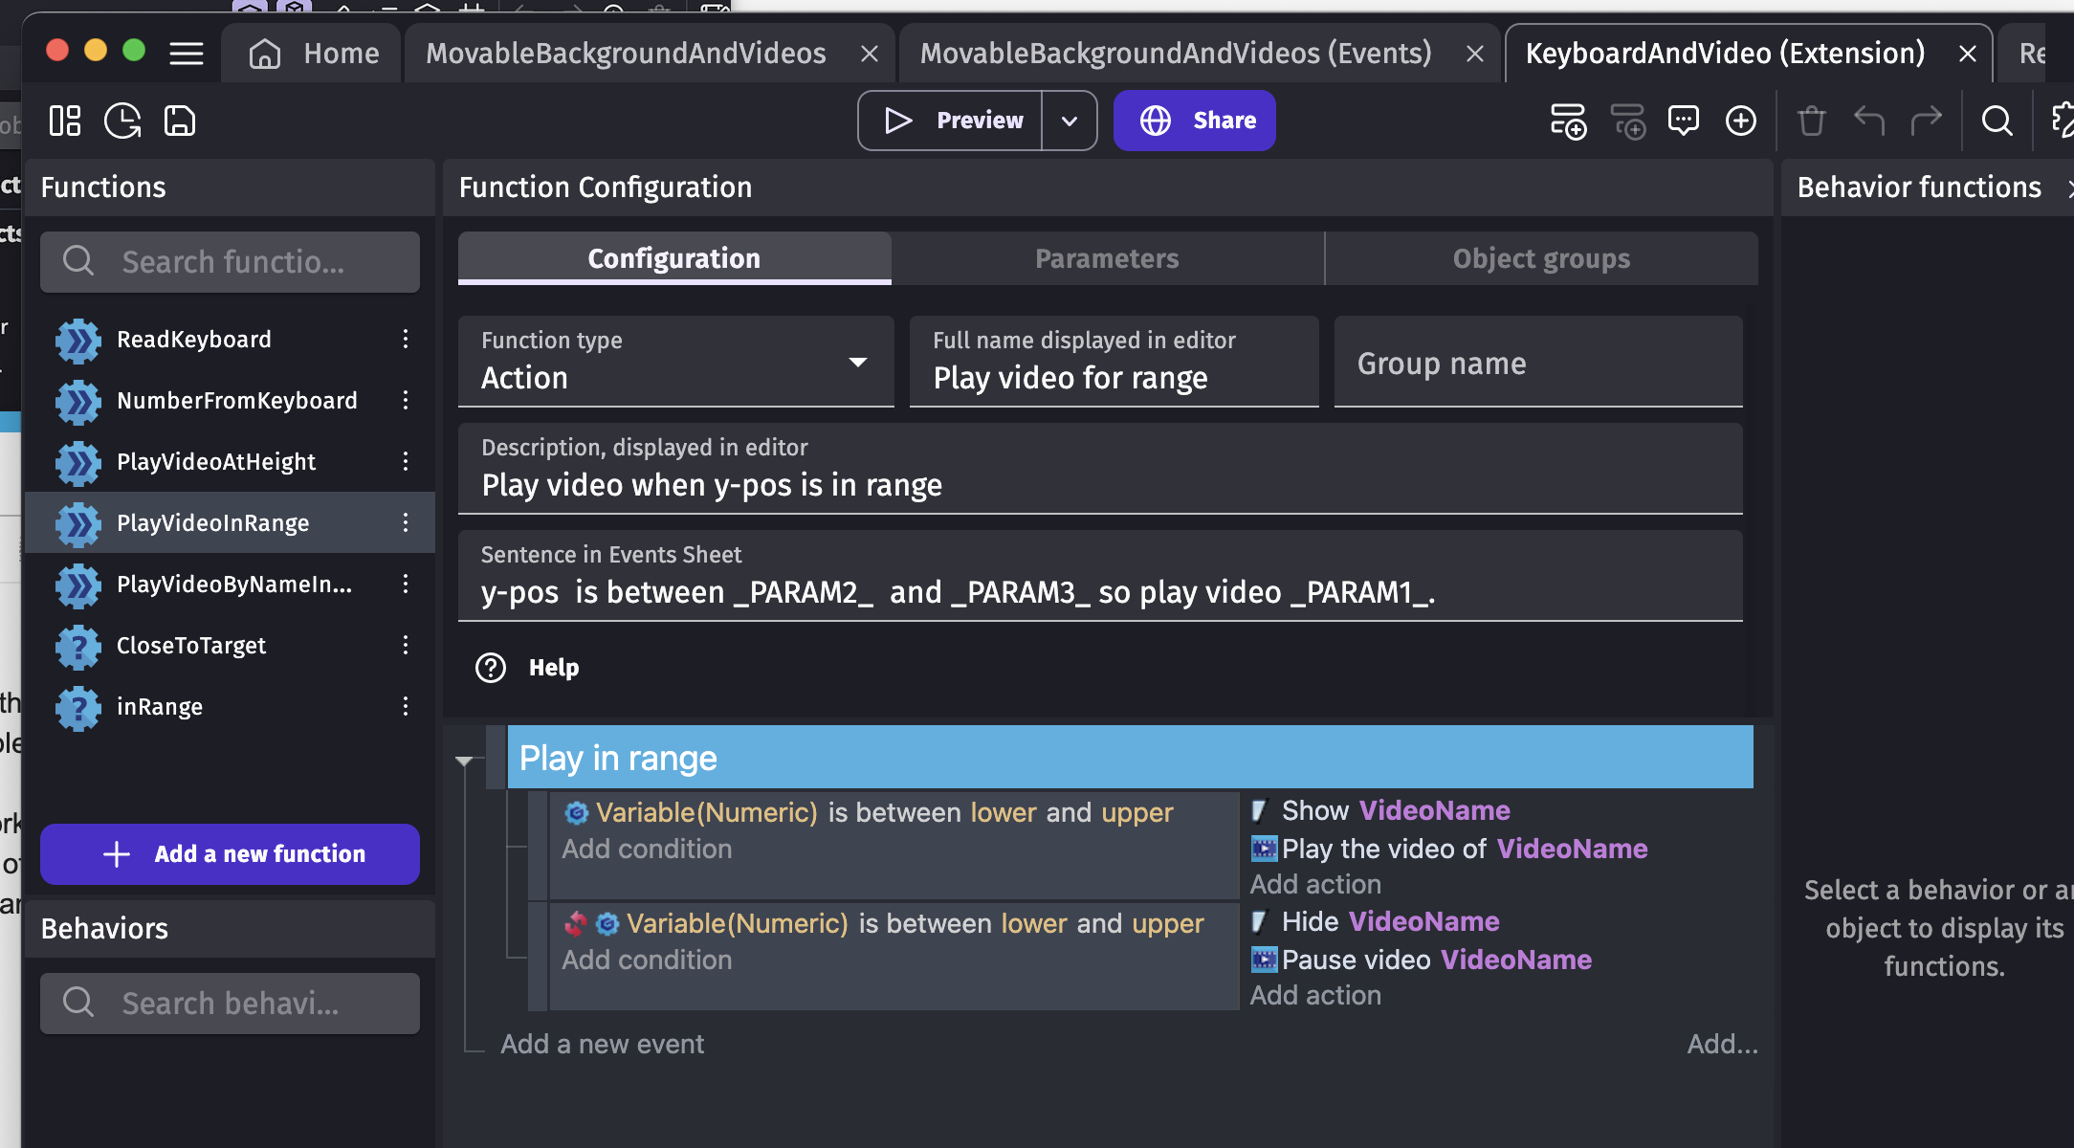
Task: Close the MovableBackgroundAndVideos scene tab
Action: [870, 54]
